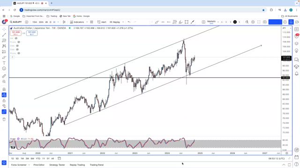Open the JPY price scale currency dropdown
This screenshot has width=300, height=168.
click(286, 28)
